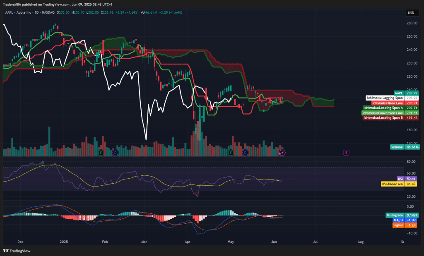The height and width of the screenshot is (256, 424).
Task: Click the earnings E marker near February
Action: coord(101,153)
